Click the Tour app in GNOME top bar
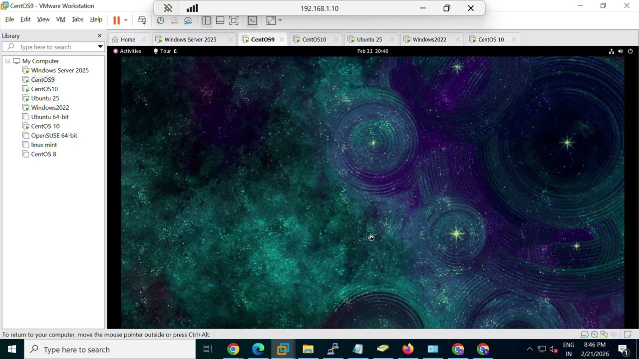The width and height of the screenshot is (639, 359). tap(165, 51)
